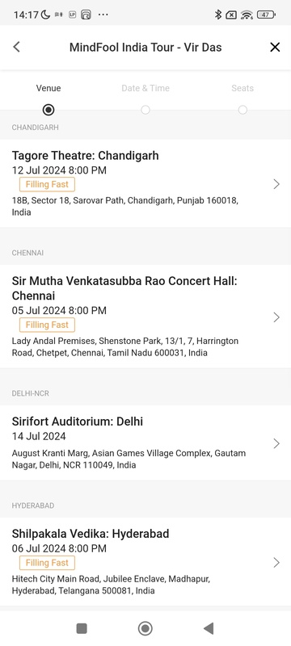Open Shilpakala Vedika Hyderabad via chevron
Screen dimensions: 291x646
click(x=276, y=563)
